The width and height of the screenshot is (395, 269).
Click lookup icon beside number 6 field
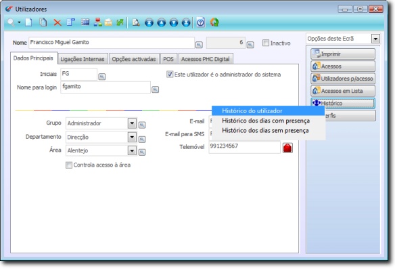coord(250,45)
